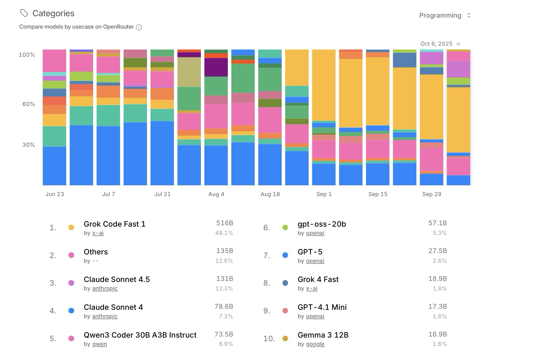533x358 pixels.
Task: Click the info icon beside OpenRouter subtitle
Action: tap(139, 27)
